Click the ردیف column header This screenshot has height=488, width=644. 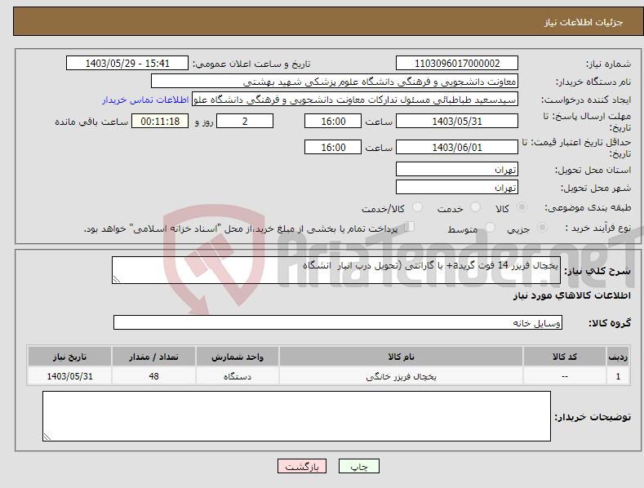pyautogui.click(x=618, y=357)
